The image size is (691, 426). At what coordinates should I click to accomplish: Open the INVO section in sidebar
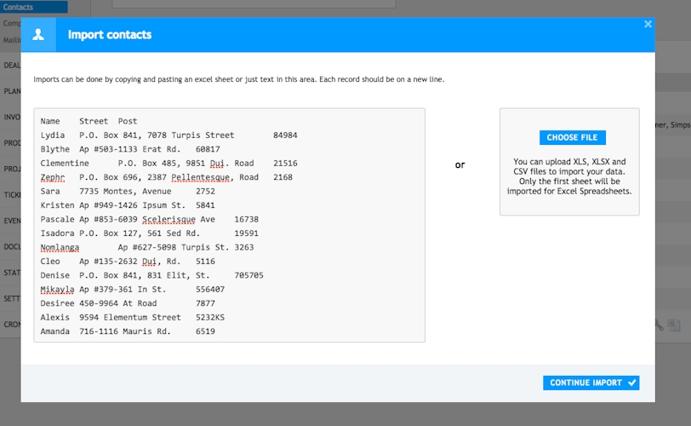[x=11, y=118]
